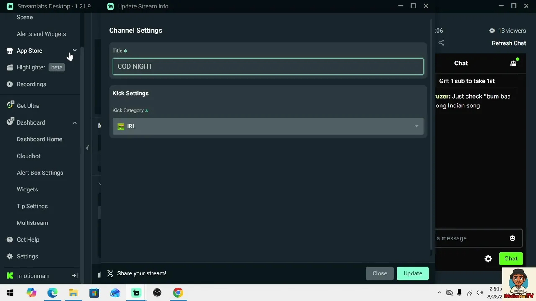Open the emoji picker in chat
This screenshot has height=301, width=536.
[513, 238]
